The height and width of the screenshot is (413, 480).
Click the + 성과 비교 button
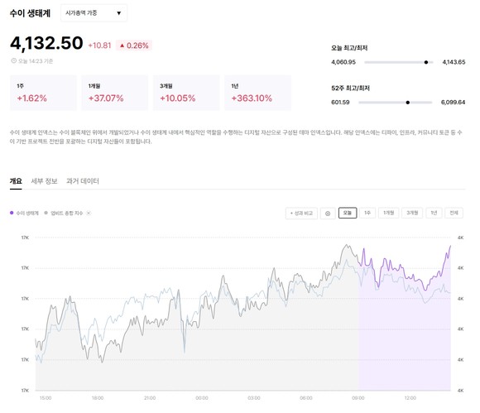tap(301, 213)
